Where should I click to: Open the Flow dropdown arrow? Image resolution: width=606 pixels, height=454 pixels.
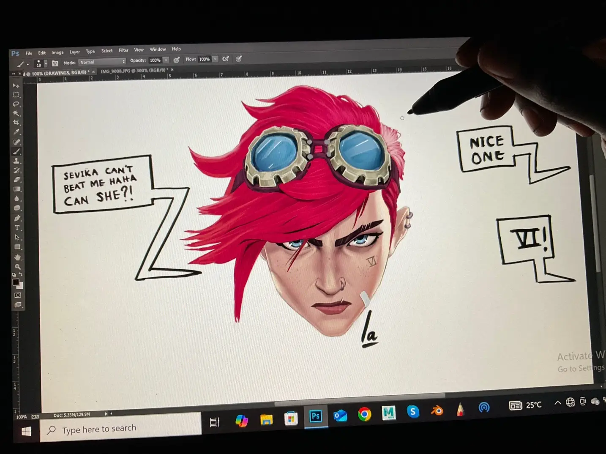[215, 60]
